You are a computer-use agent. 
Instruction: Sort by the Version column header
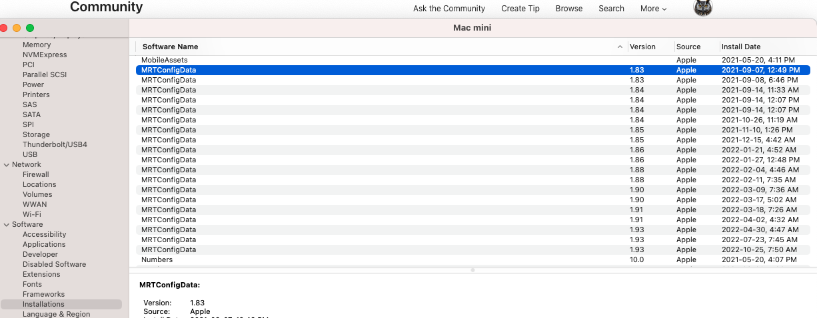642,47
